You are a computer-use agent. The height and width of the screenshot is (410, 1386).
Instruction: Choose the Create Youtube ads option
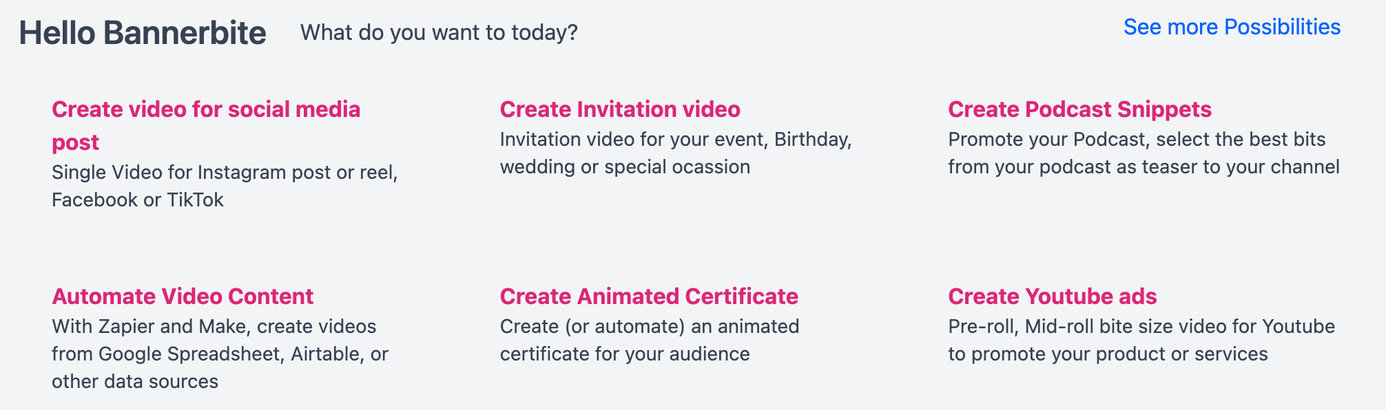(1052, 296)
